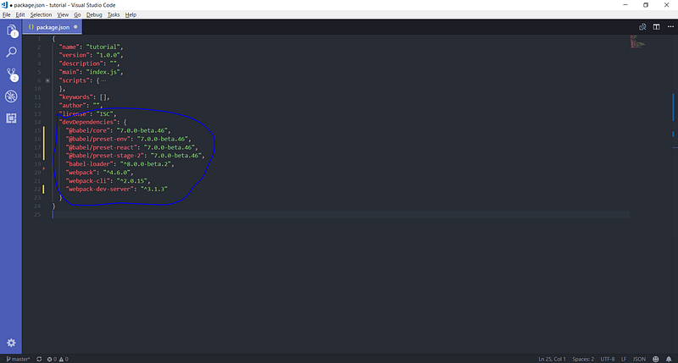Open the Selection menu

click(41, 14)
